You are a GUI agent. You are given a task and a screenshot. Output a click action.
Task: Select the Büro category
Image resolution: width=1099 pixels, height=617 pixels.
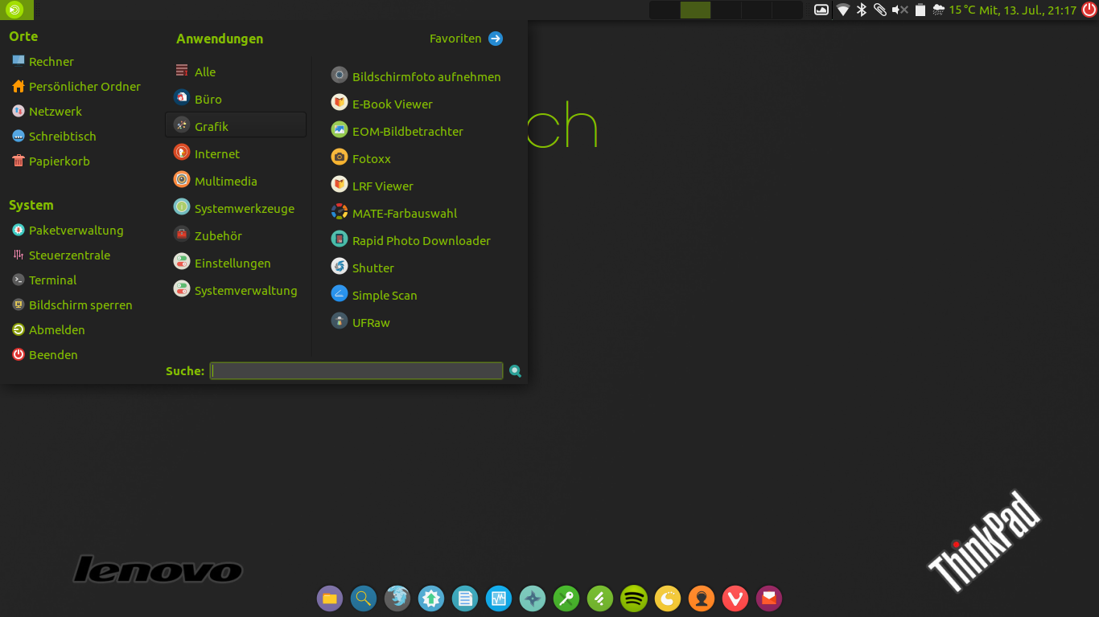(236, 99)
